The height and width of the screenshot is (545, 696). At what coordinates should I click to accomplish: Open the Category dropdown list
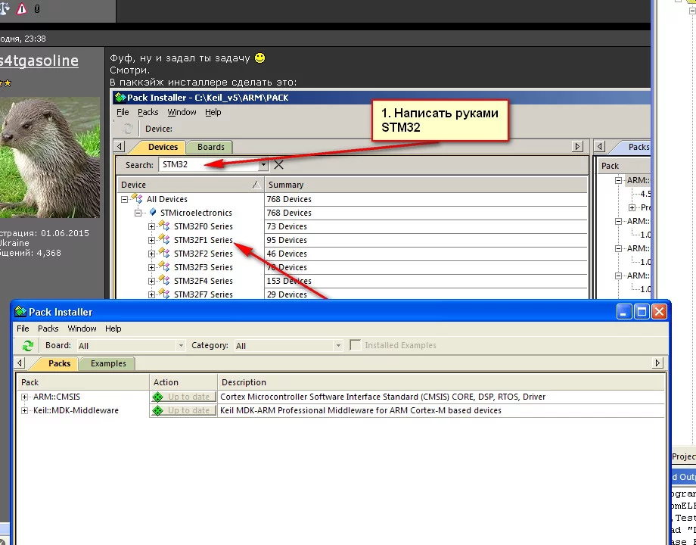click(338, 346)
